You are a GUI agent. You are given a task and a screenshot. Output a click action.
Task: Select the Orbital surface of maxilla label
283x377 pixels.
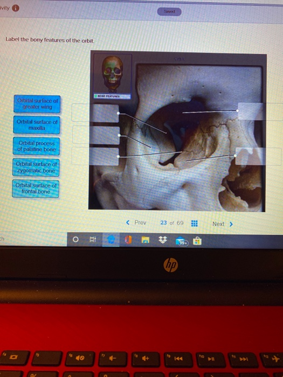[x=37, y=125]
